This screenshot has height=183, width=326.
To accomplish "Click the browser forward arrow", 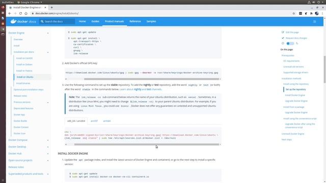I will (15, 13).
